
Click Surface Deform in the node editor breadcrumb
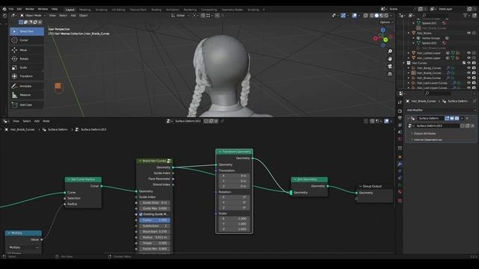coord(58,129)
